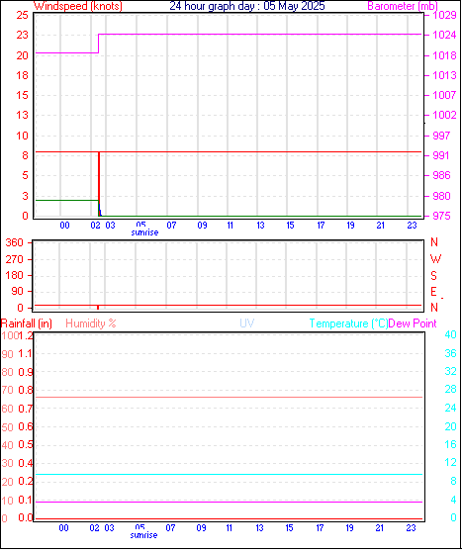Click the magenta dew point line
The width and height of the screenshot is (462, 553).
pyautogui.click(x=229, y=502)
